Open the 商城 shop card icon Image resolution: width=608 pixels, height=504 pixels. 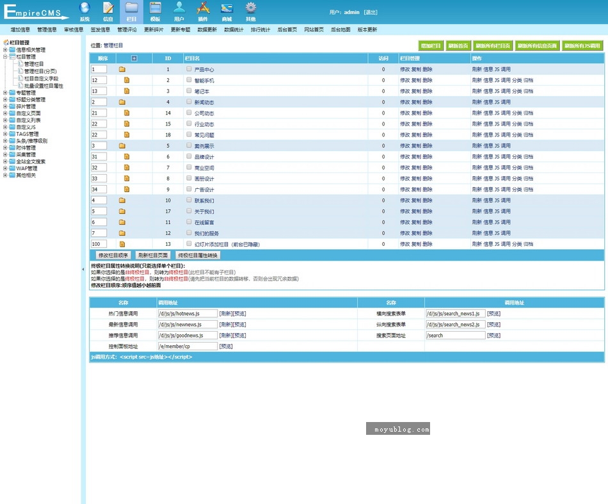tap(227, 8)
